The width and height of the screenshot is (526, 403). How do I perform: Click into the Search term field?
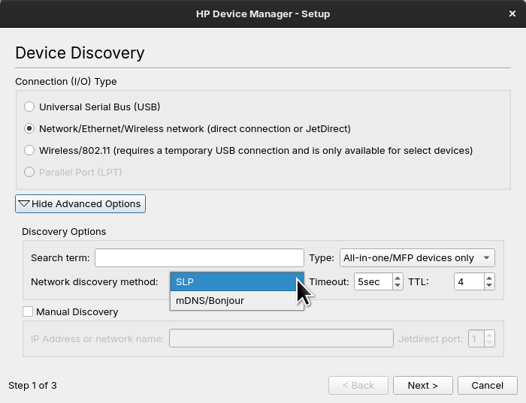(x=199, y=257)
